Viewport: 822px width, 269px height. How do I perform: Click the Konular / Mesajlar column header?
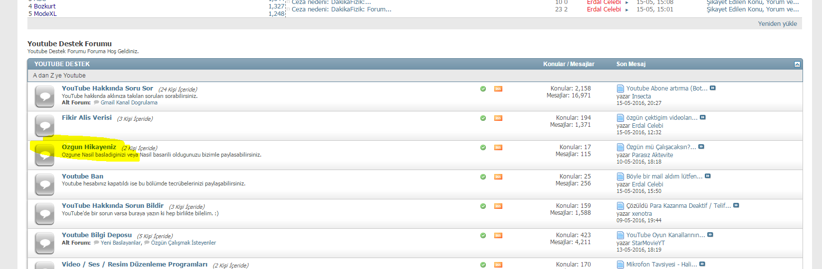569,64
